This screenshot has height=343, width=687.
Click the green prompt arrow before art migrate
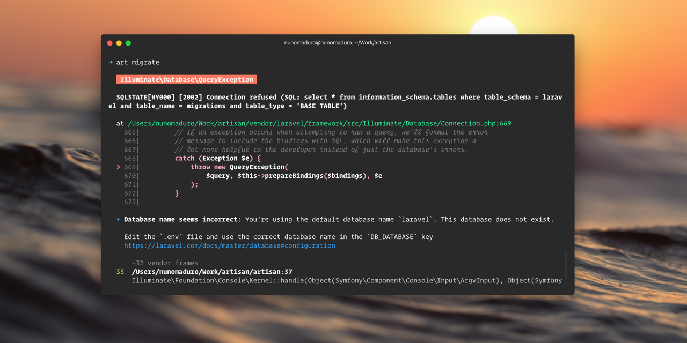pyautogui.click(x=111, y=62)
